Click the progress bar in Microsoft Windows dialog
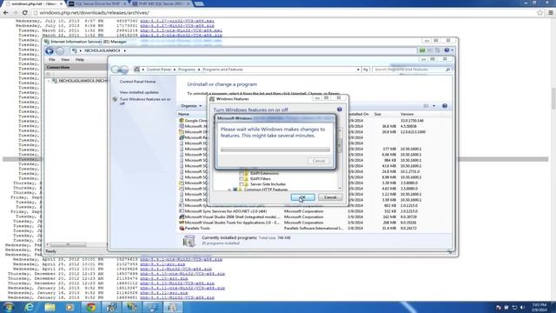The image size is (556, 313). (x=275, y=150)
